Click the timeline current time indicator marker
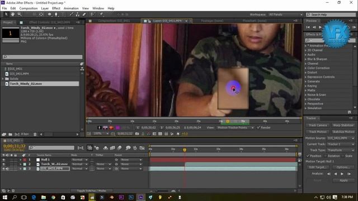This screenshot has height=201, width=358. [185, 150]
